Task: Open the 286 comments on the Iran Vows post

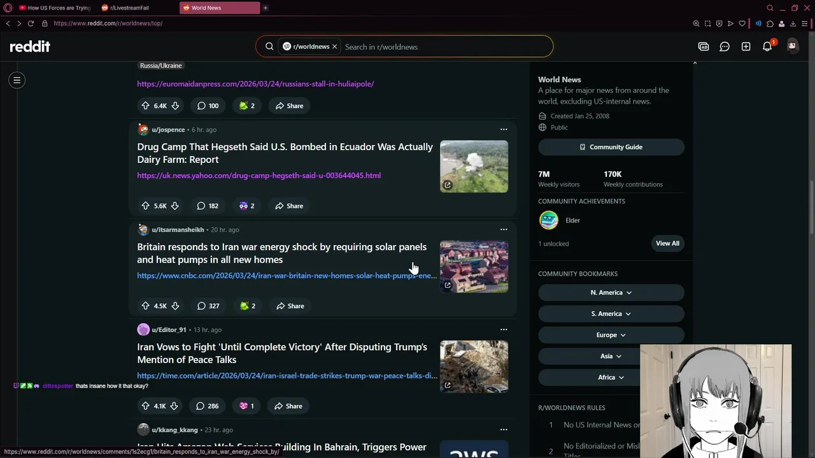Action: [207, 406]
